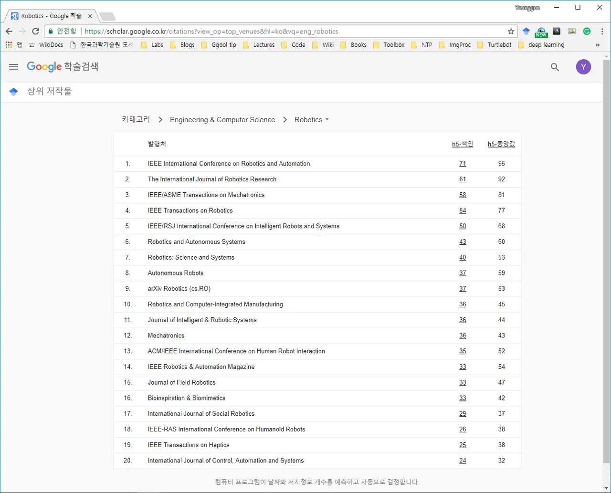Open h5-index 43 for Robotics and Autonomous Systems
The height and width of the screenshot is (493, 611).
[463, 242]
